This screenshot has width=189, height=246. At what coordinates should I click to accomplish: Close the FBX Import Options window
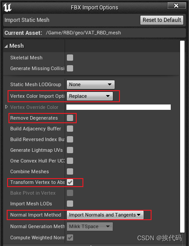(x=177, y=6)
